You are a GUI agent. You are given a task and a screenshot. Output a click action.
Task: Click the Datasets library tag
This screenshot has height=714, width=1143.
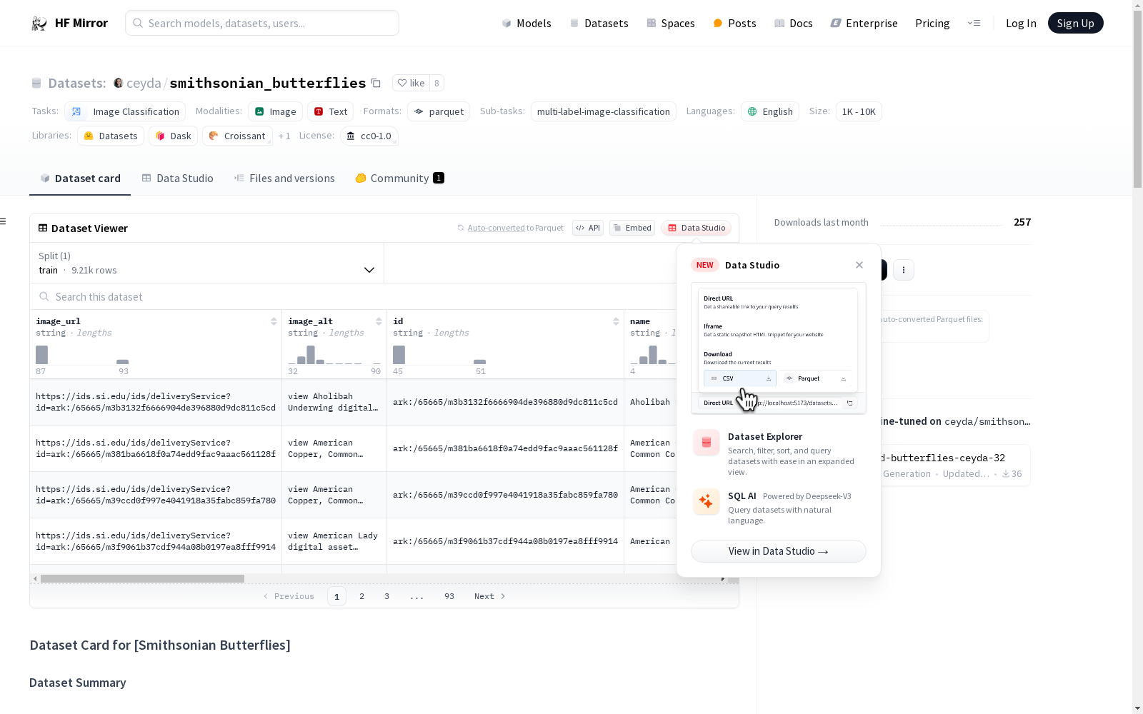pos(111,136)
